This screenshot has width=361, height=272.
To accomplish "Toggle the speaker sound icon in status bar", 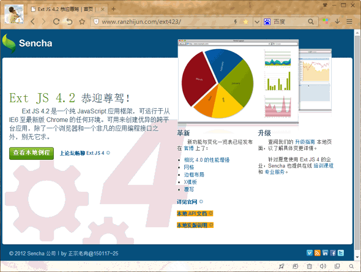I will click(x=323, y=266).
